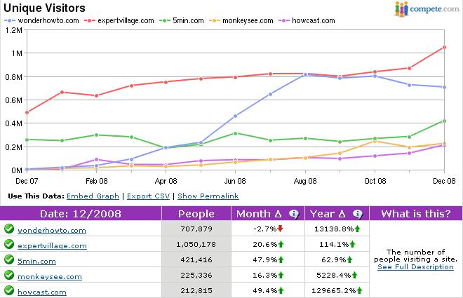Click red down arrow next to -2.7%
The height and width of the screenshot is (298, 463).
[x=279, y=229]
